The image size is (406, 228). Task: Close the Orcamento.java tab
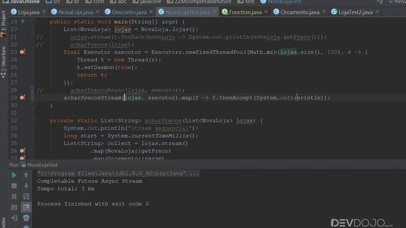[x=324, y=11]
